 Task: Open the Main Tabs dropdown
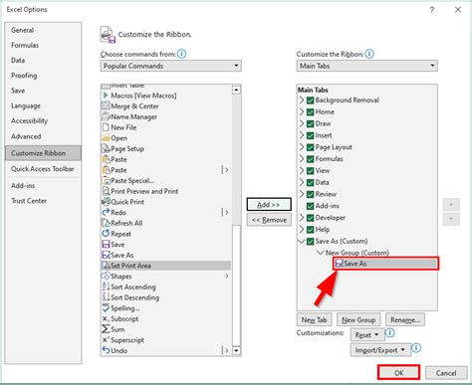pyautogui.click(x=367, y=66)
